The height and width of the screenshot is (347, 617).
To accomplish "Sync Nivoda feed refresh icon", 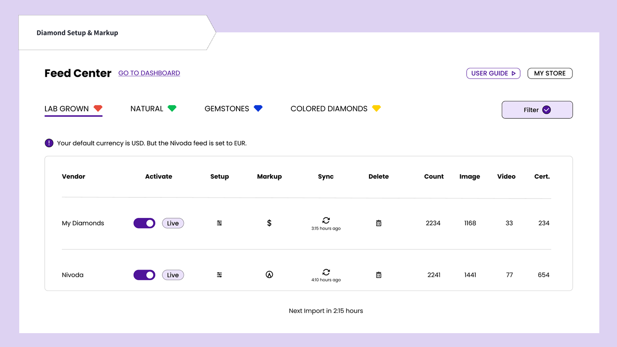I will point(326,272).
